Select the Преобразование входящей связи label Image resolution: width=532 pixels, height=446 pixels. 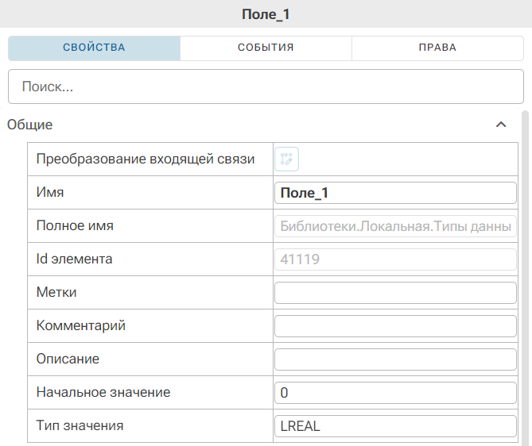(x=146, y=159)
